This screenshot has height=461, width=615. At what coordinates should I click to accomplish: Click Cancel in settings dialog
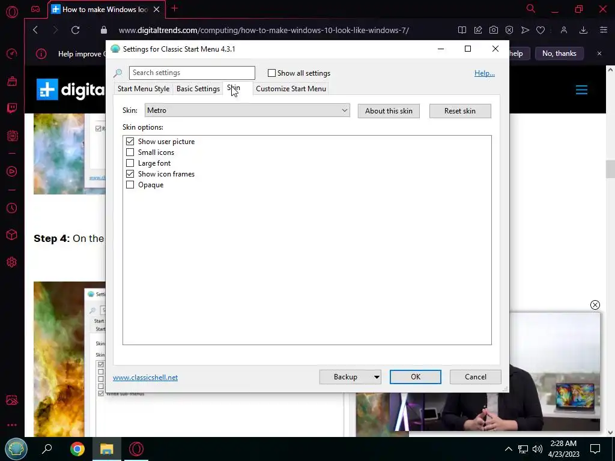coord(476,377)
